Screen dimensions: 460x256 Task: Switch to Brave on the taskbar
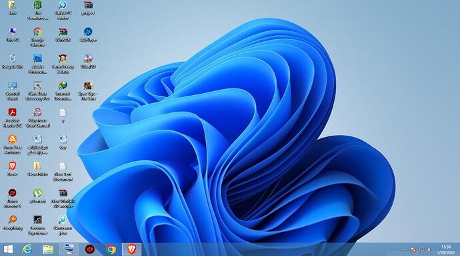[131, 249]
